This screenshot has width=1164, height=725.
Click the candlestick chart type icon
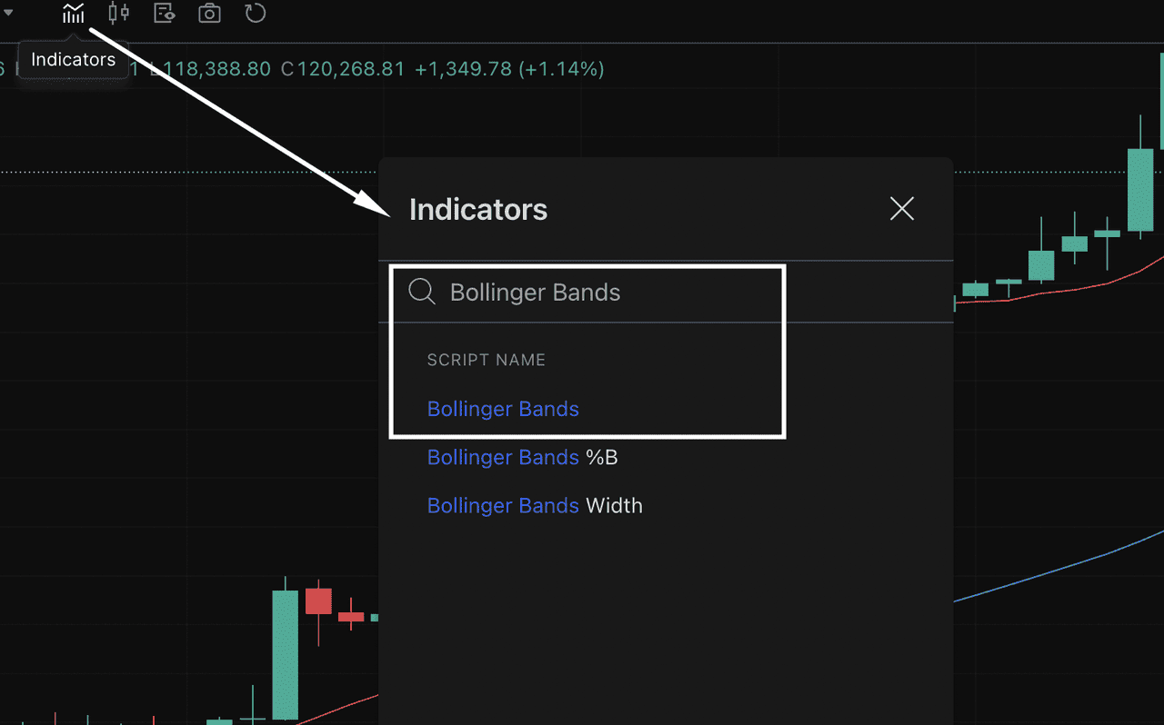pyautogui.click(x=118, y=14)
